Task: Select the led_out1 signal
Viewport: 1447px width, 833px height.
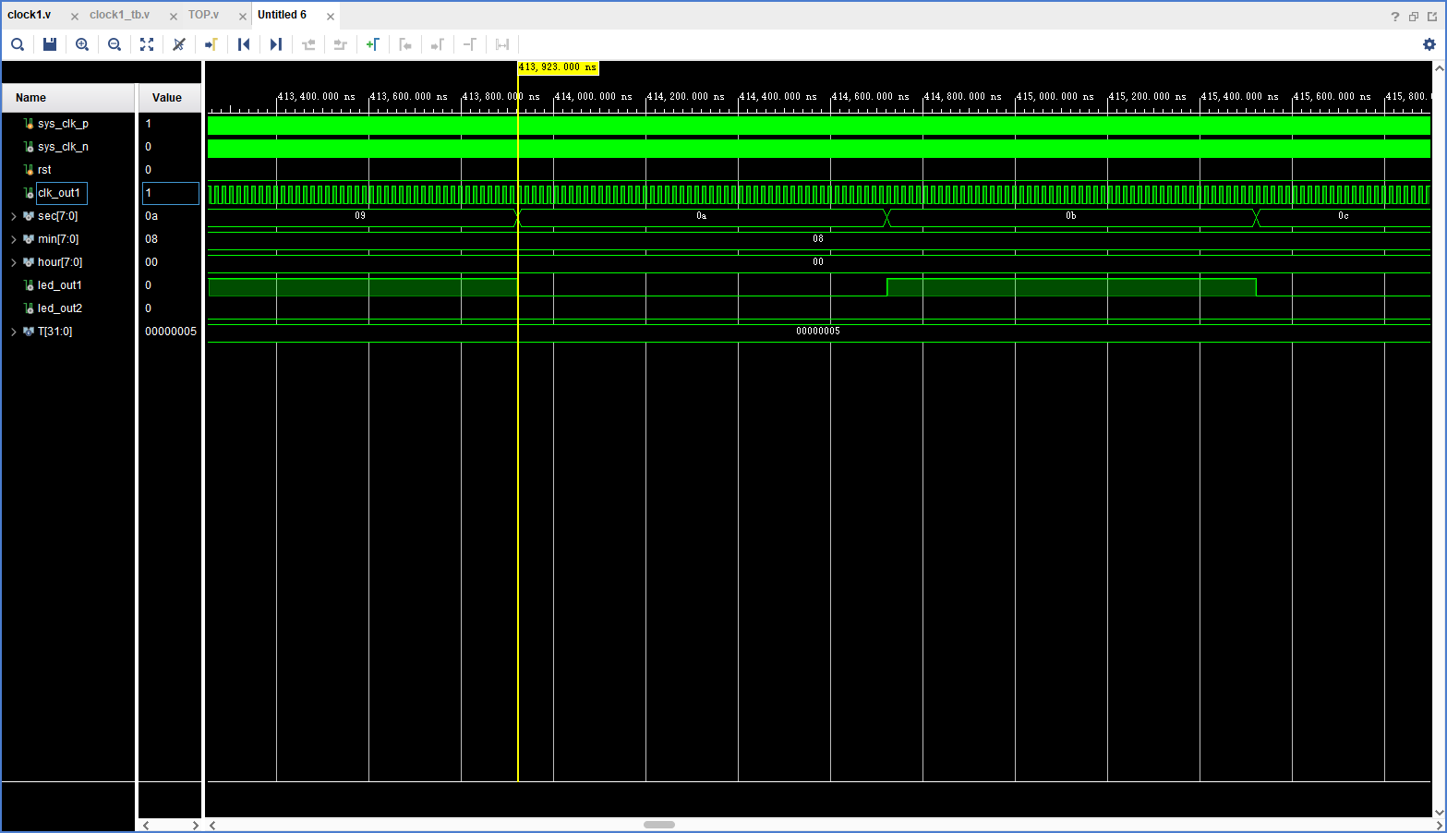Action: [60, 285]
